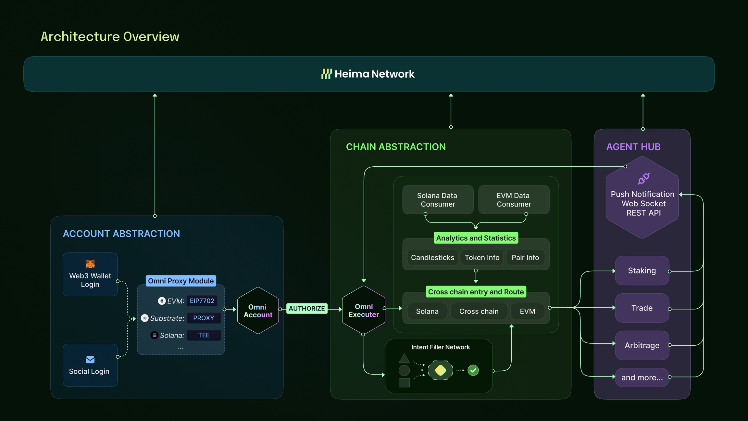
Task: Click the Omni Executer hexagon
Action: point(364,311)
